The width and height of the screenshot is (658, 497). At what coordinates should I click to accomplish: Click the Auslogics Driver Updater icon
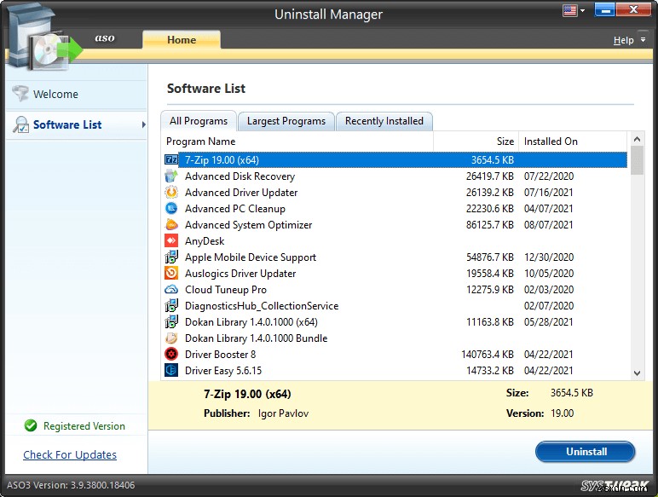pyautogui.click(x=170, y=274)
